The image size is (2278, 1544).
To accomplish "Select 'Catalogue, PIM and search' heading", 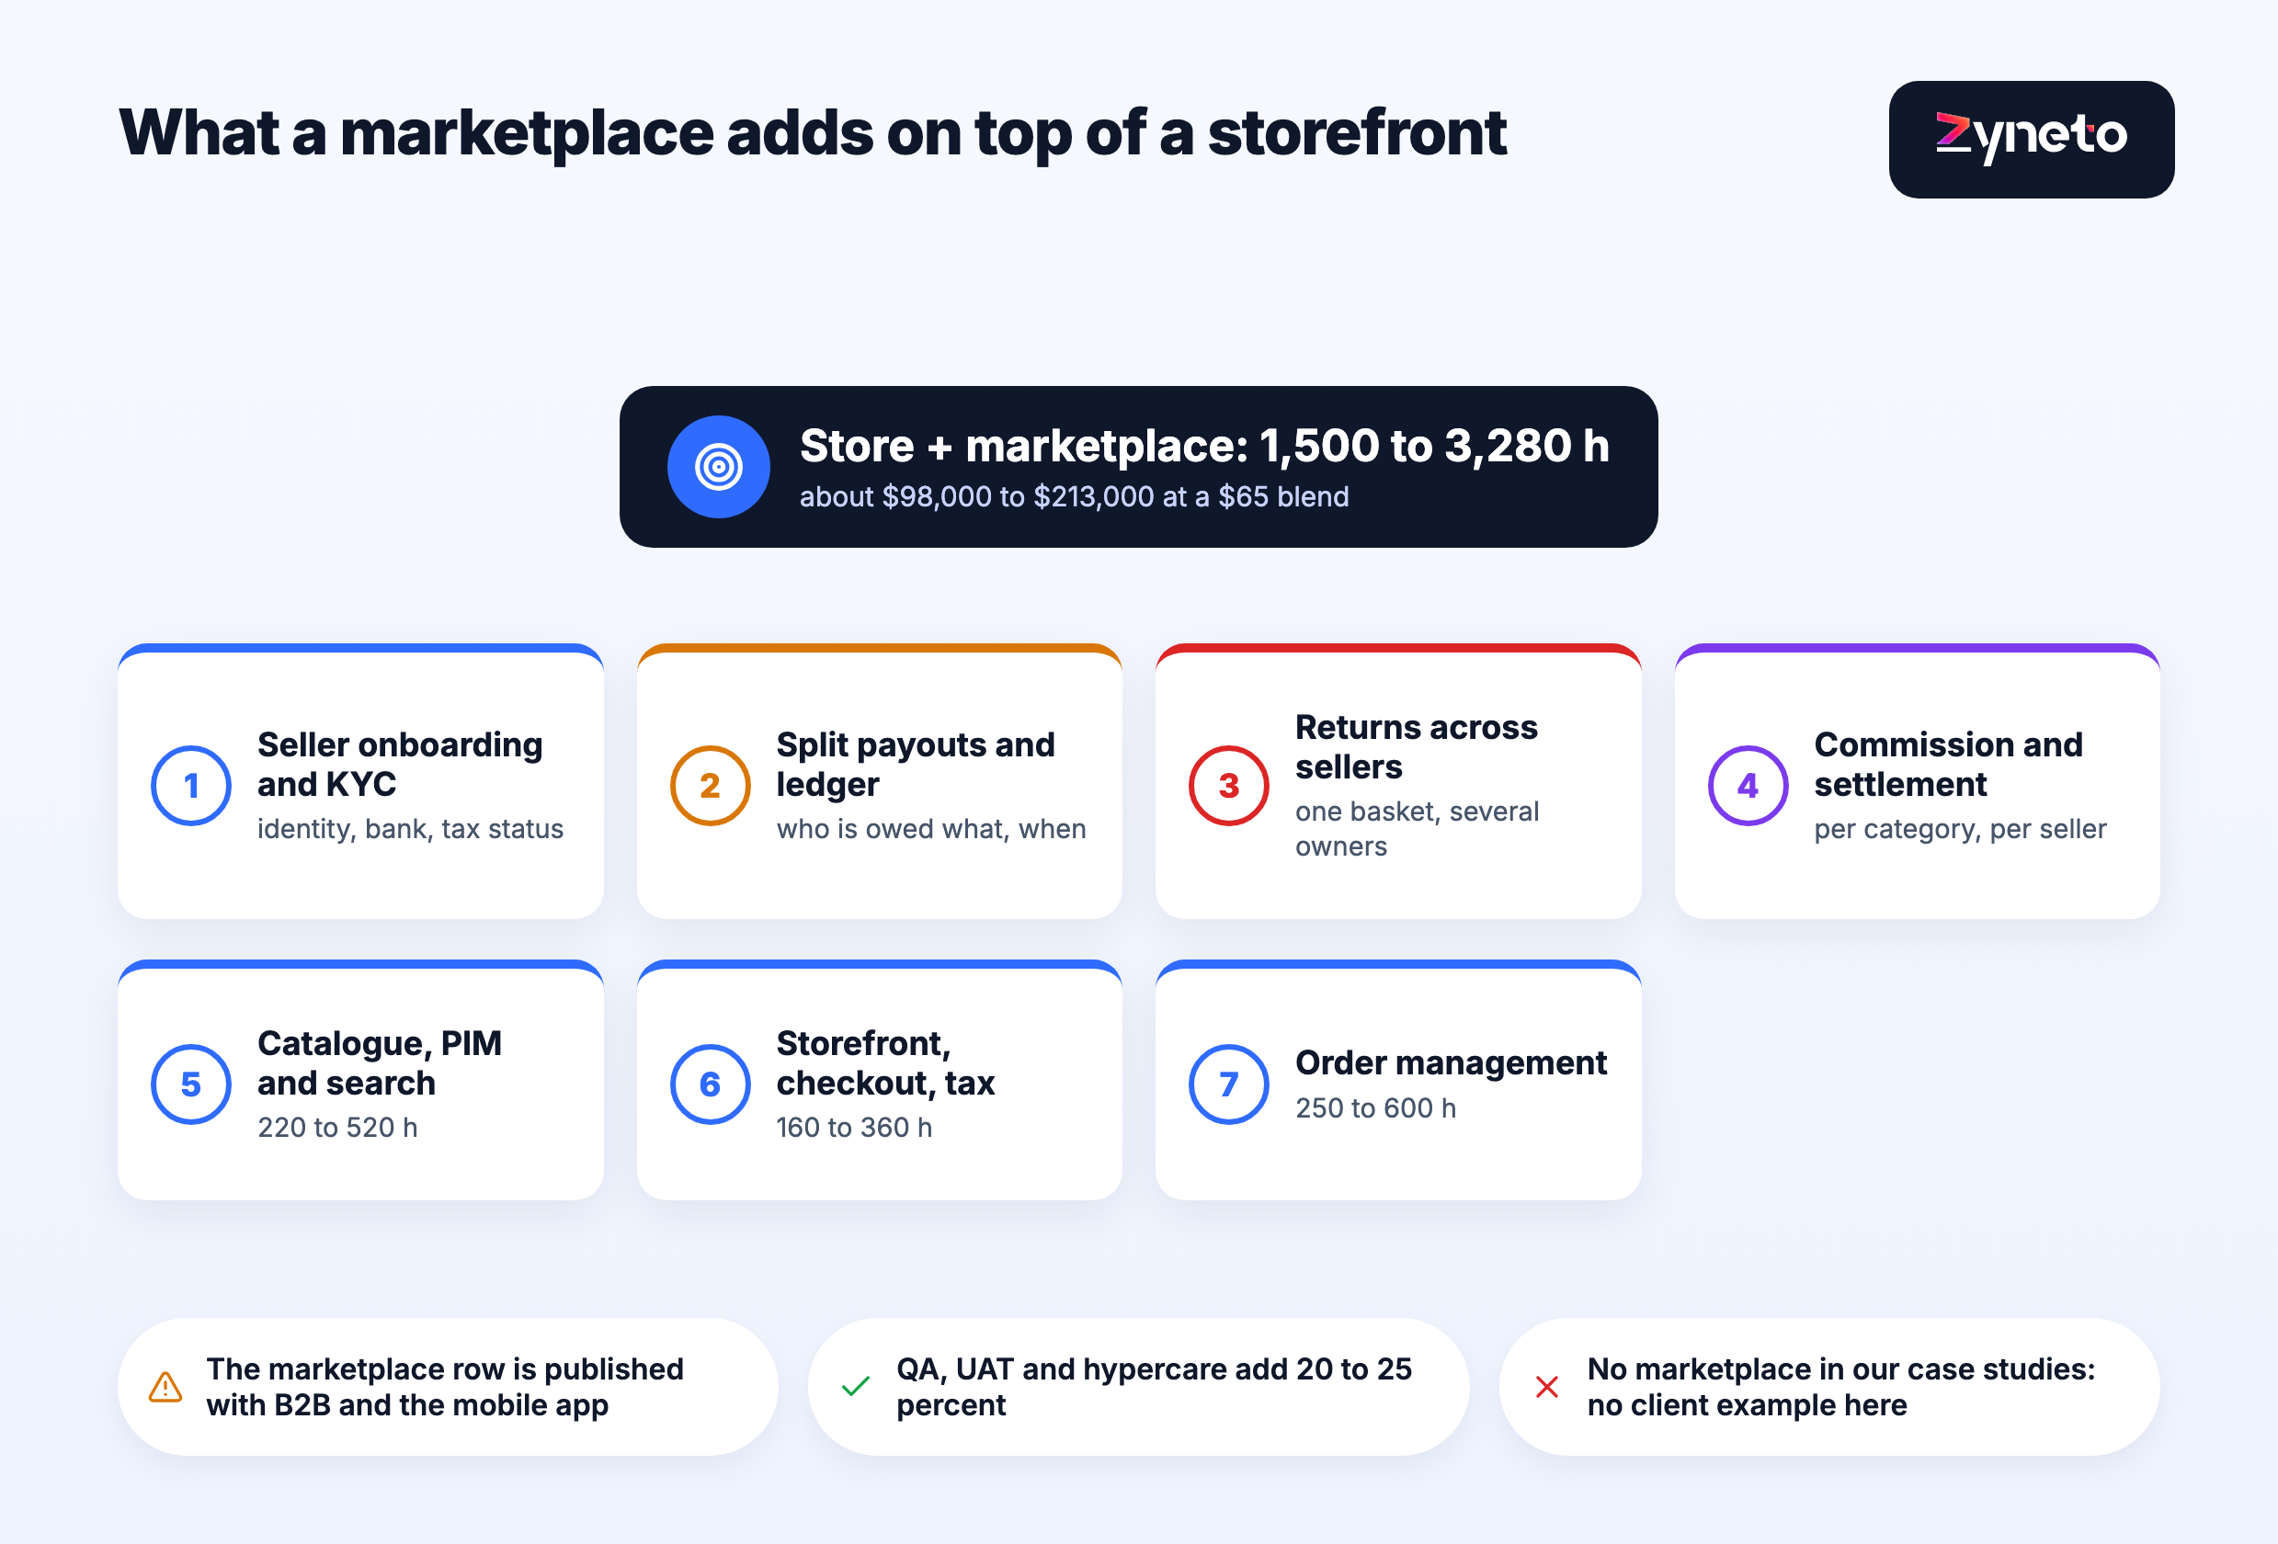I will tap(380, 1063).
